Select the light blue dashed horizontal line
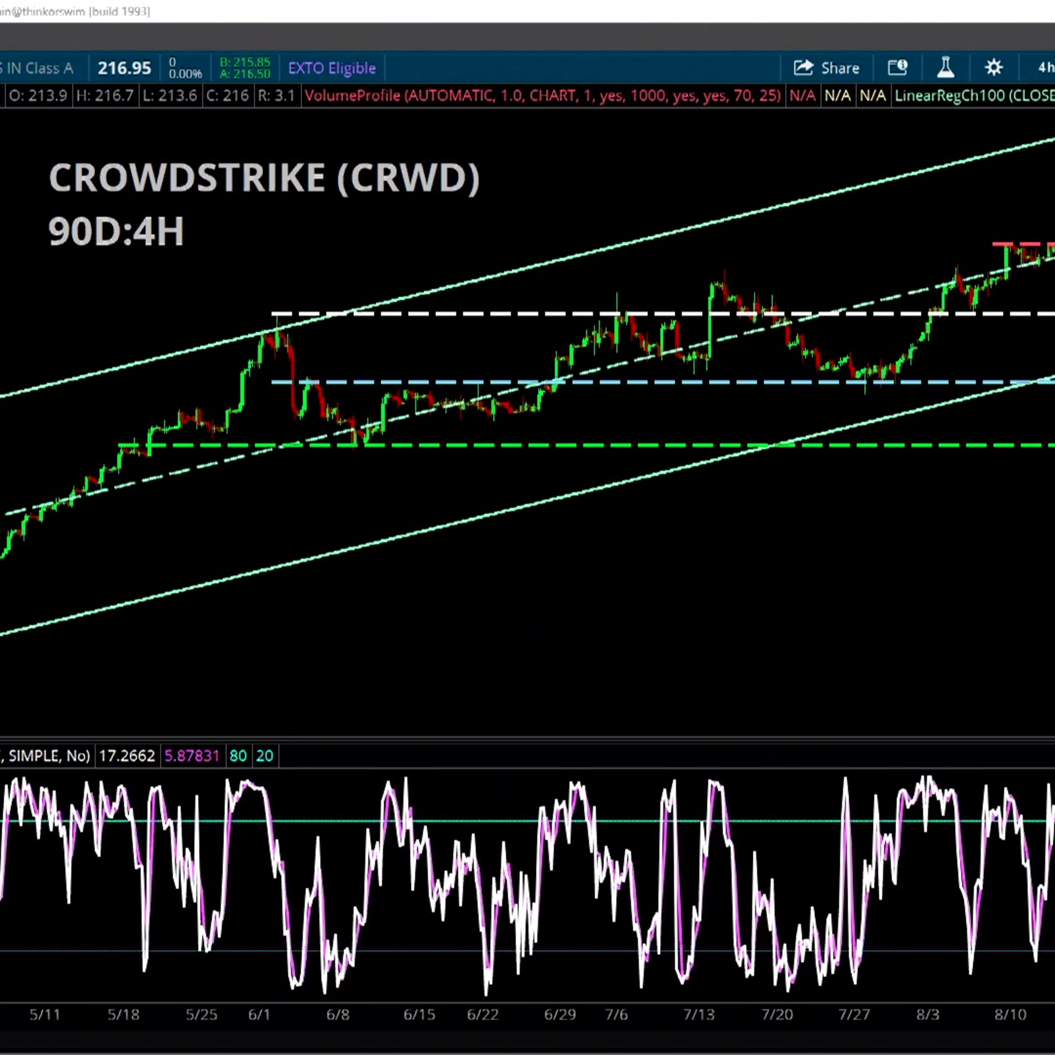1055x1055 pixels. coord(663,382)
